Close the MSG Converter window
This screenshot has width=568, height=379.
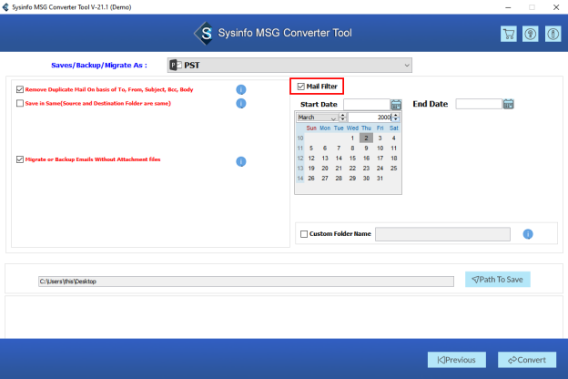click(556, 7)
